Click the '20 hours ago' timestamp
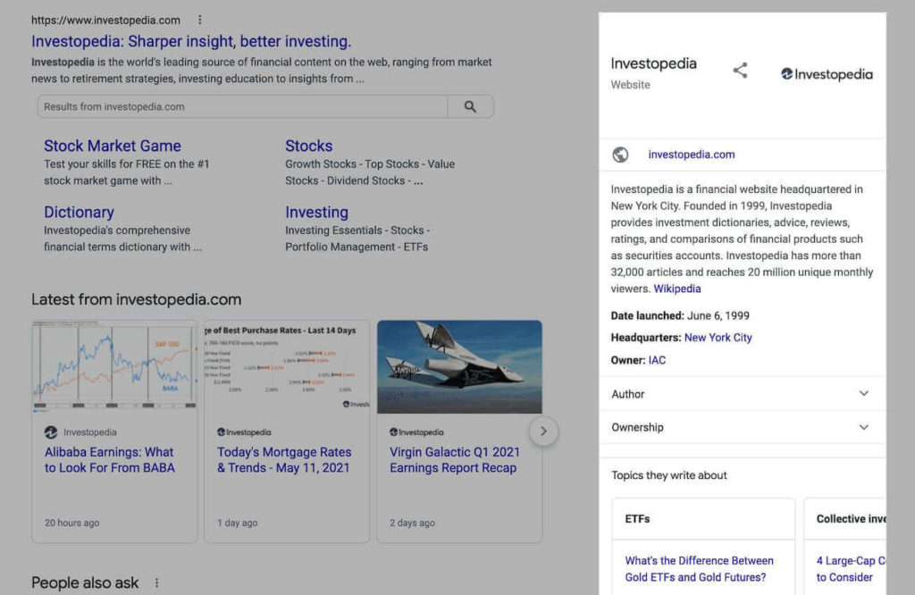This screenshot has height=595, width=915. pyautogui.click(x=71, y=524)
